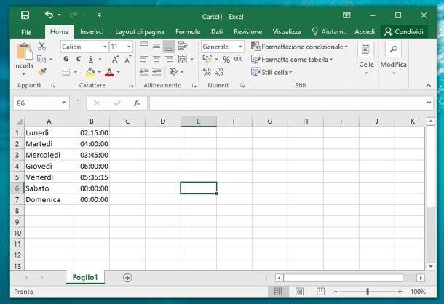Image resolution: width=444 pixels, height=304 pixels.
Task: Click the zoom slider handle
Action: pos(367,292)
